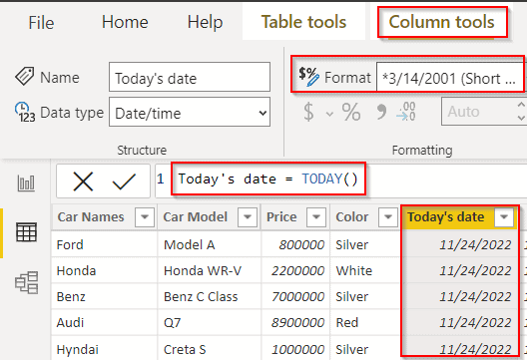The width and height of the screenshot is (527, 360).
Task: Select the Data view table icon
Action: (x=26, y=232)
